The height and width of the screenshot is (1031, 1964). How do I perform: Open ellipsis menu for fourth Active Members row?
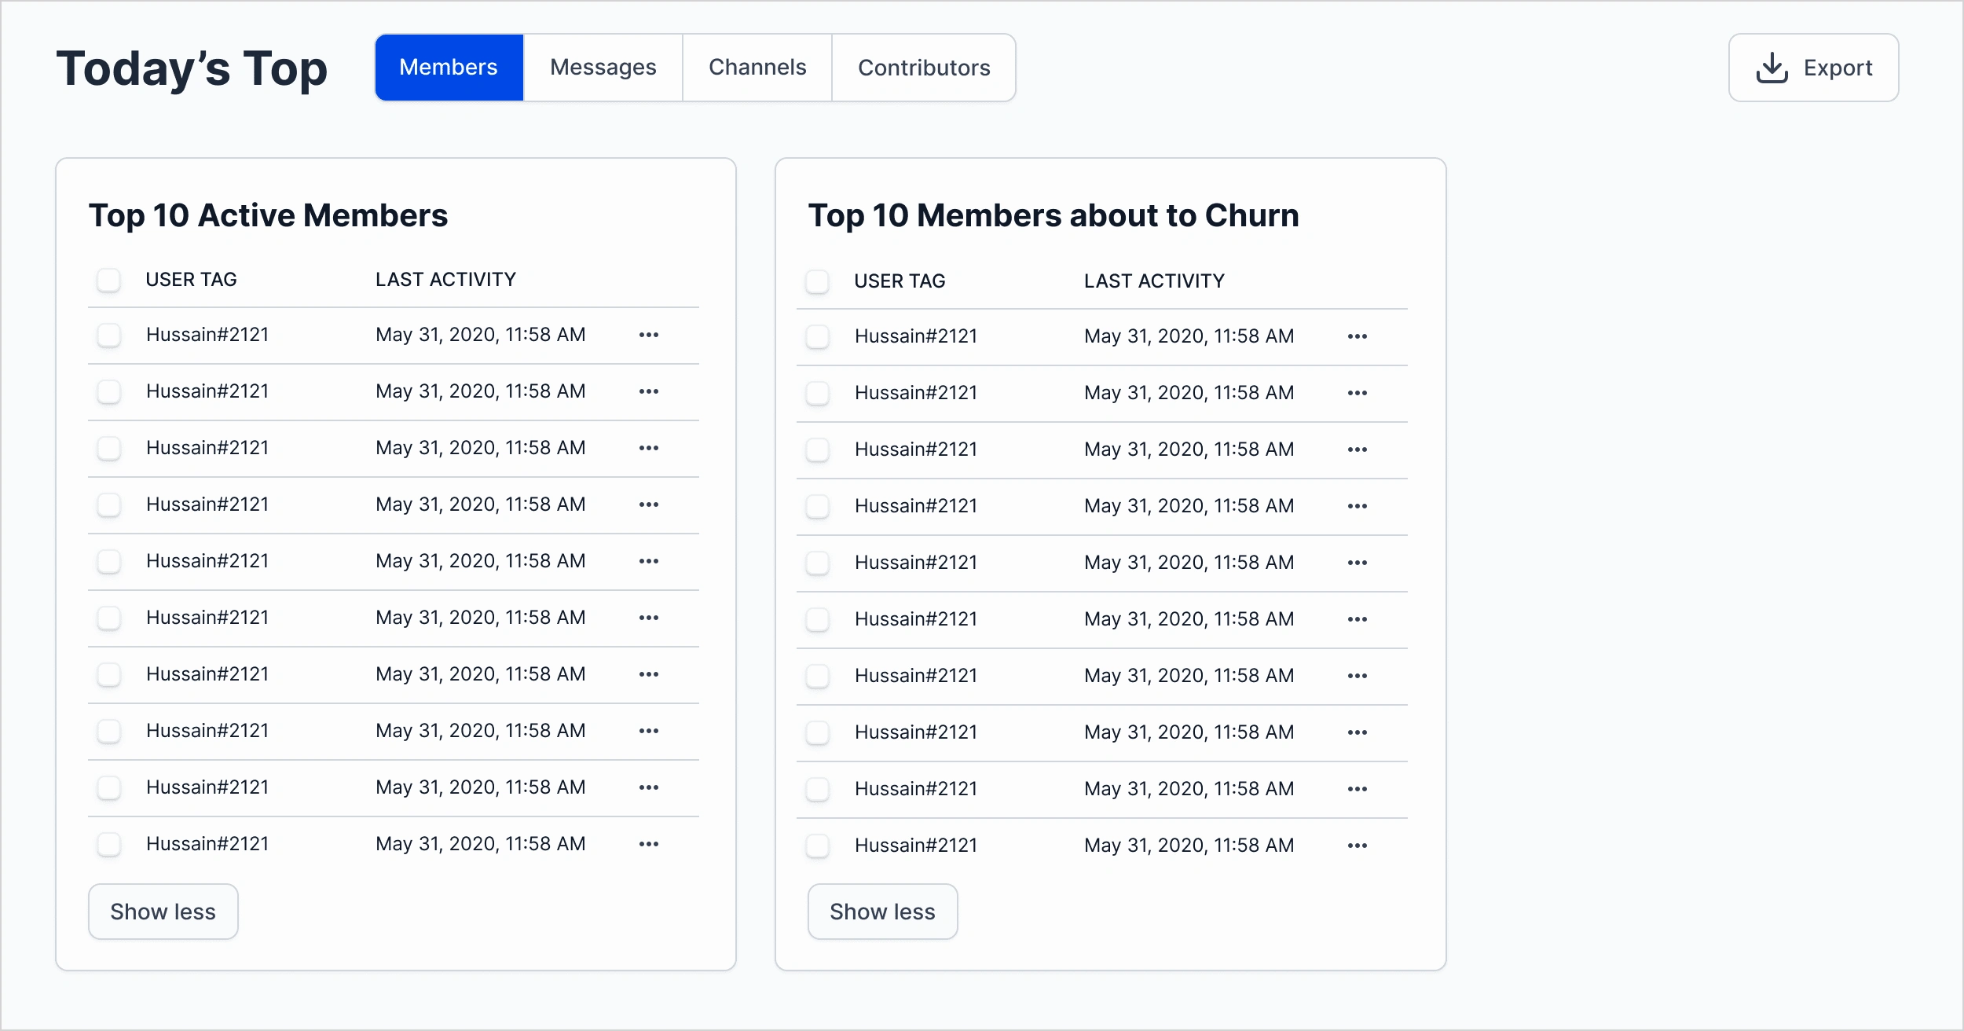(649, 504)
